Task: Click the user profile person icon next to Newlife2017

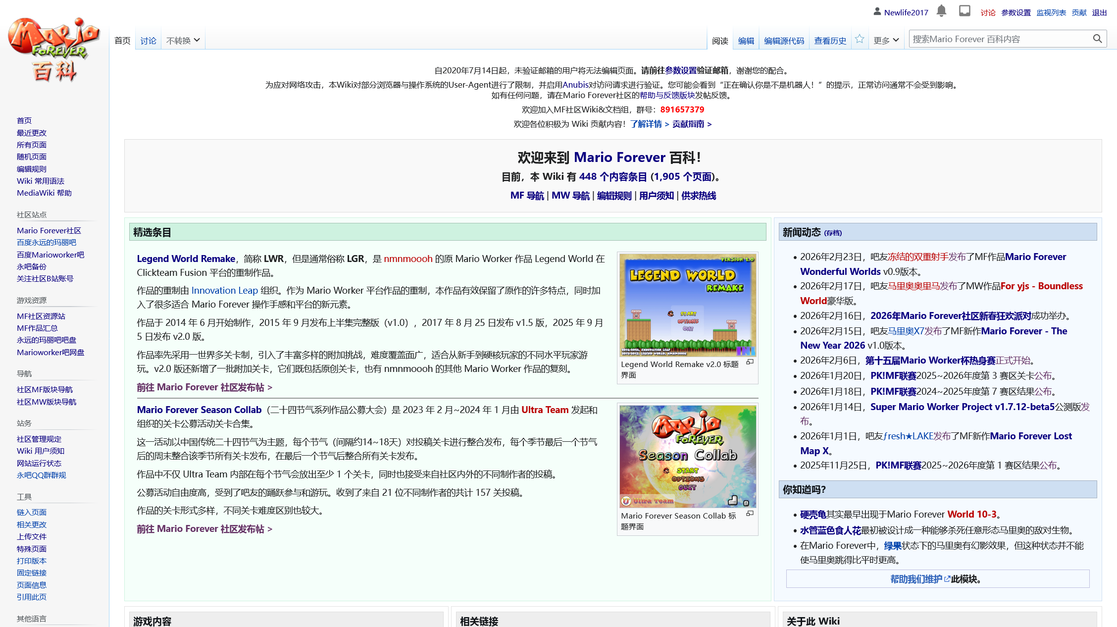Action: 876,11
